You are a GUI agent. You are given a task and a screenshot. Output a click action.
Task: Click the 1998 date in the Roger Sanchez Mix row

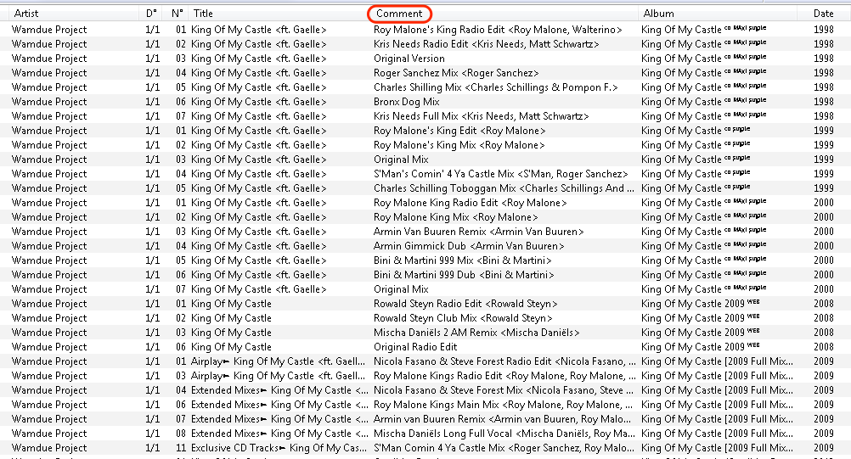point(823,73)
